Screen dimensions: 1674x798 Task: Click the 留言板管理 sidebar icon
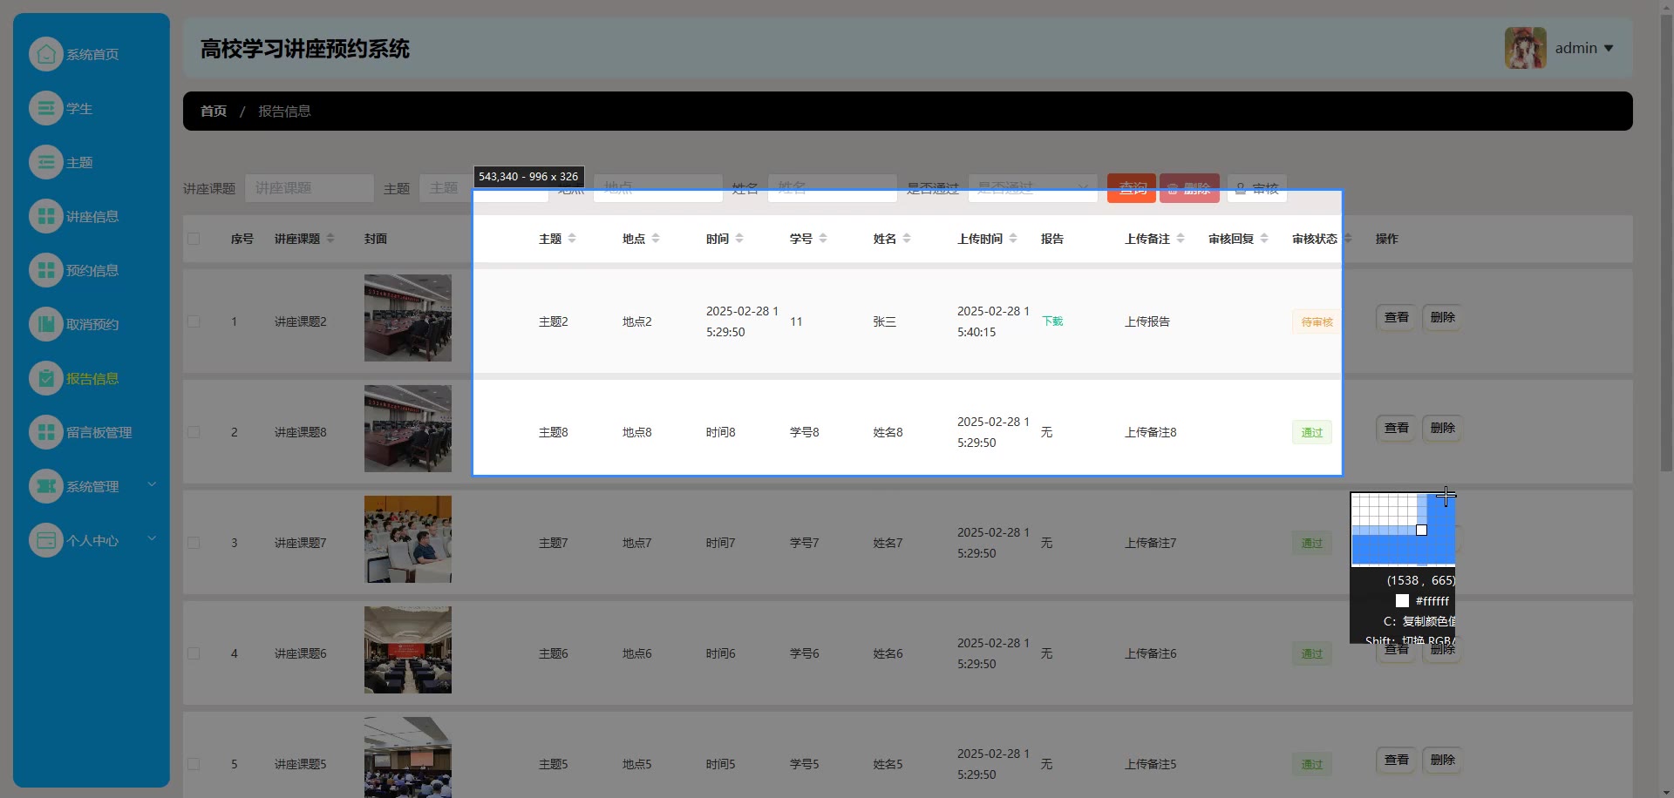click(46, 433)
